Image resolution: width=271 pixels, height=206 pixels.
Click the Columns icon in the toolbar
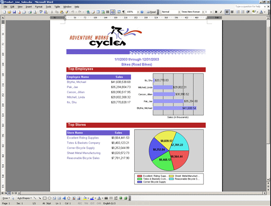pos(107,12)
